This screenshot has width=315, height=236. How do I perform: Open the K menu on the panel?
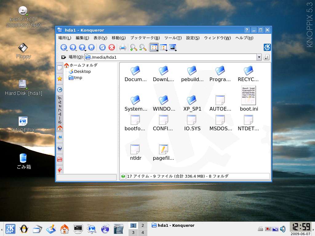10,229
